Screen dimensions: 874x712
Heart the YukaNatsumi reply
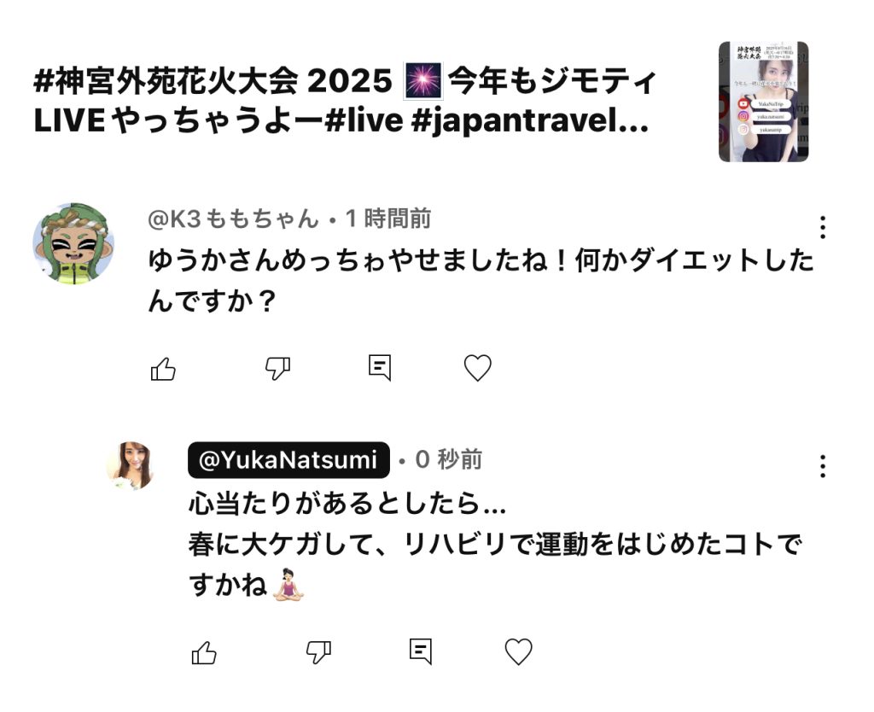pyautogui.click(x=518, y=651)
